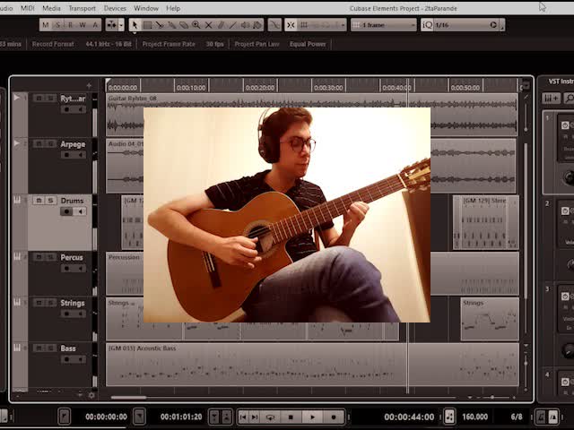The height and width of the screenshot is (430, 574).
Task: Open the Help menu
Action: click(173, 8)
